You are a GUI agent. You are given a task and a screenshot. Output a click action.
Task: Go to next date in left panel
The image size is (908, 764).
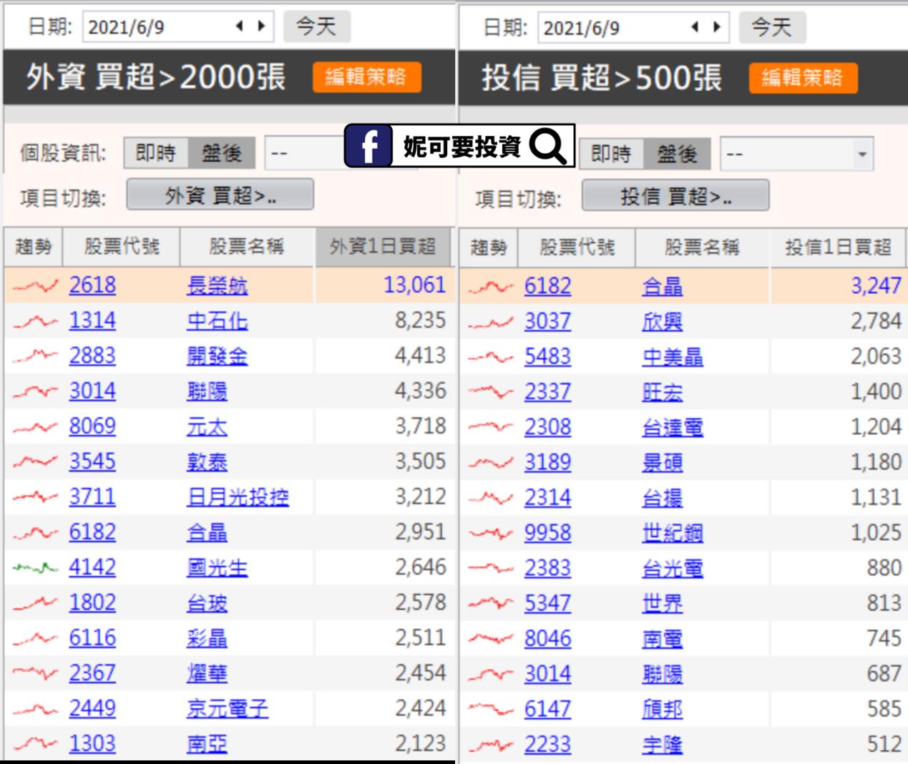click(x=262, y=26)
